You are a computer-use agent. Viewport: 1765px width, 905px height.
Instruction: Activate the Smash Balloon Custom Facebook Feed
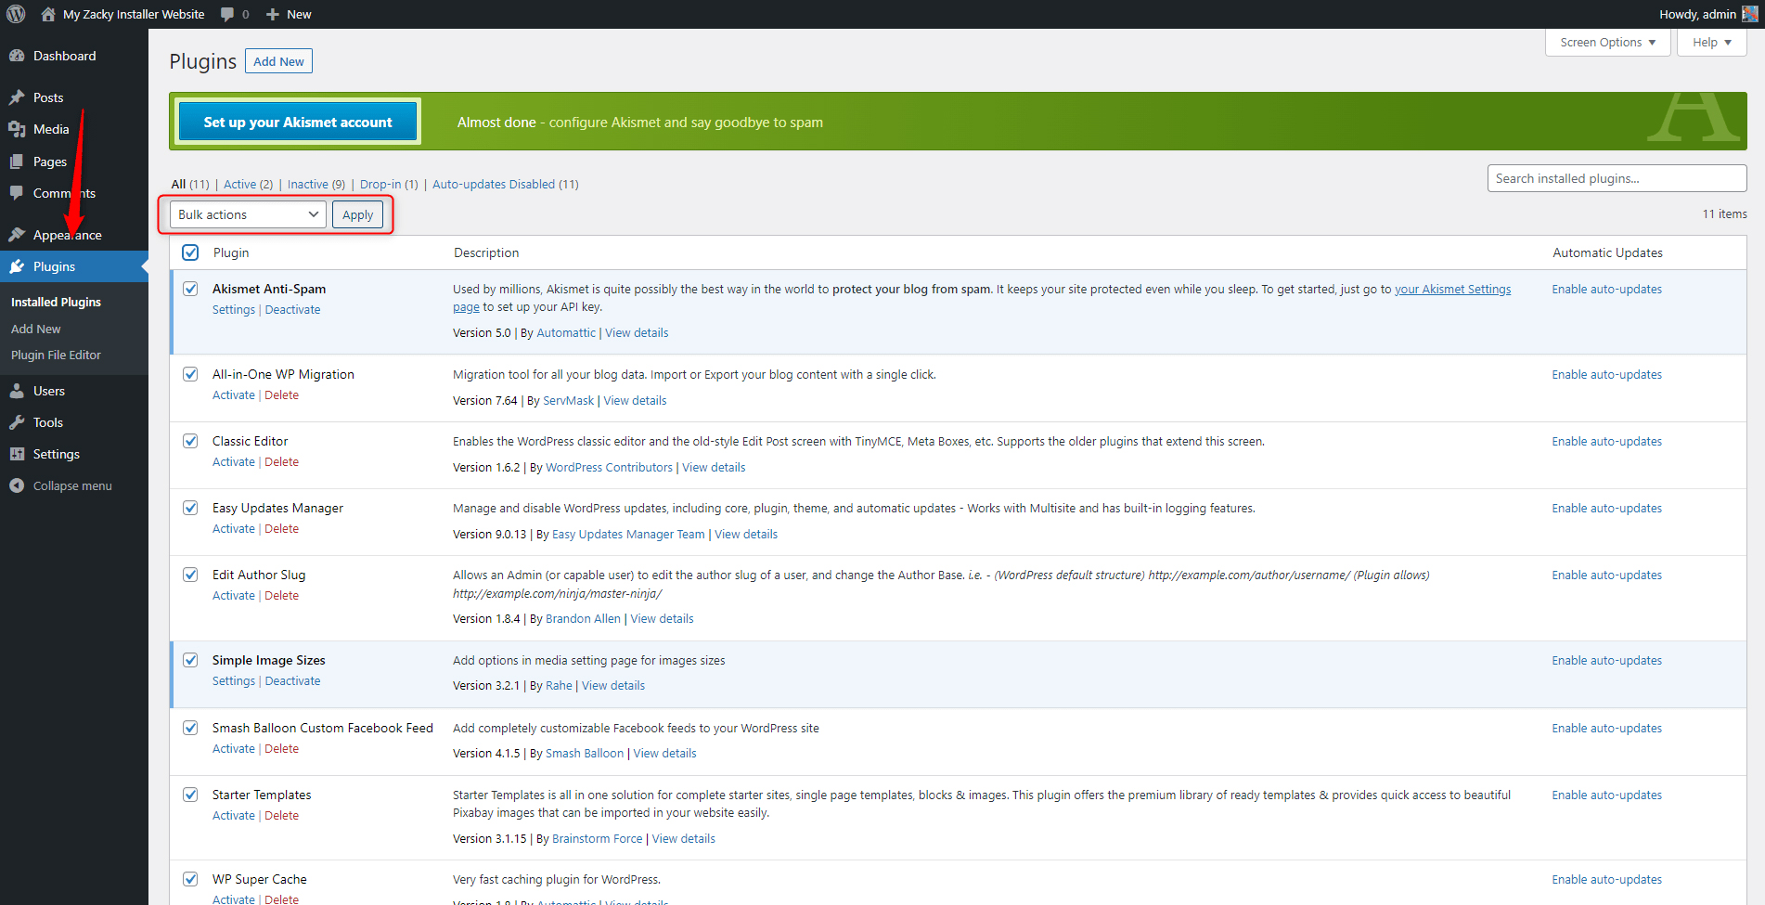233,749
